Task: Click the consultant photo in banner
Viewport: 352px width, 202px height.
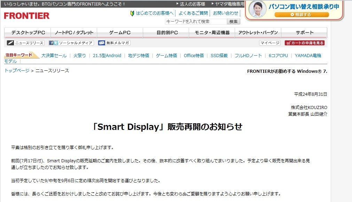Action: tap(257, 9)
